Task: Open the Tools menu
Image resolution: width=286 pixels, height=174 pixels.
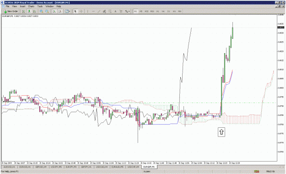Action: click(40, 6)
